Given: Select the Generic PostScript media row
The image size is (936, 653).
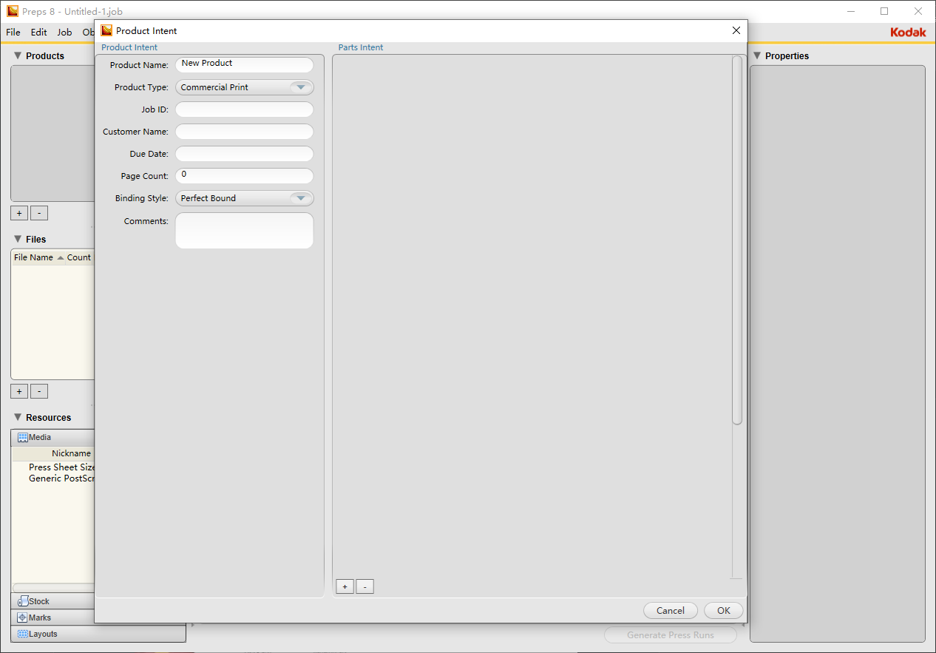Looking at the screenshot, I should pos(62,478).
